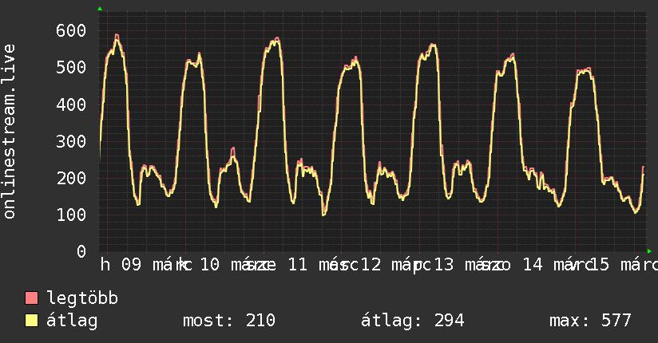Click the onlinestream.live vertical axis title

[x=9, y=132]
